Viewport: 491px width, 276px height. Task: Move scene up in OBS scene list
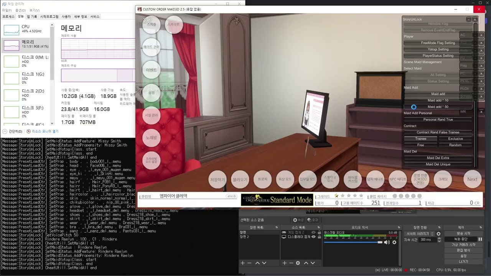click(x=257, y=263)
